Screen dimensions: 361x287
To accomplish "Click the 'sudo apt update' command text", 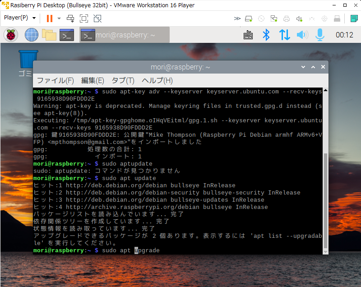I will [129, 178].
